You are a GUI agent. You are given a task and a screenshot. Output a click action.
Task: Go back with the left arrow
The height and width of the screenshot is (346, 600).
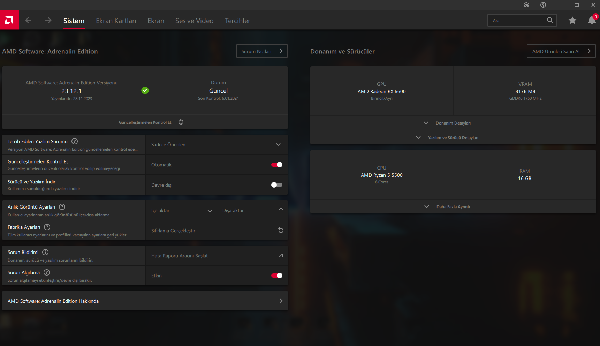(x=29, y=21)
